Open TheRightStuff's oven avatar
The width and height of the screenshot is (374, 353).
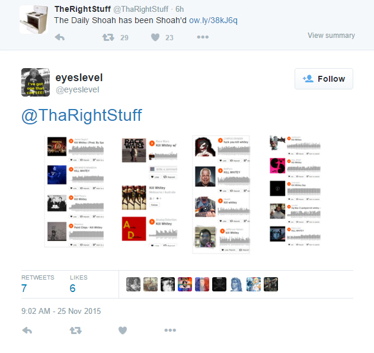click(34, 20)
